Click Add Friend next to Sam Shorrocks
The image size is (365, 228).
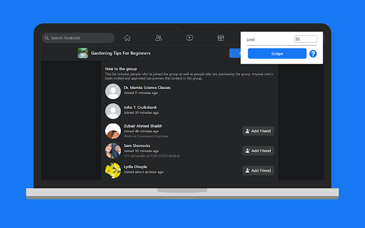click(x=258, y=151)
